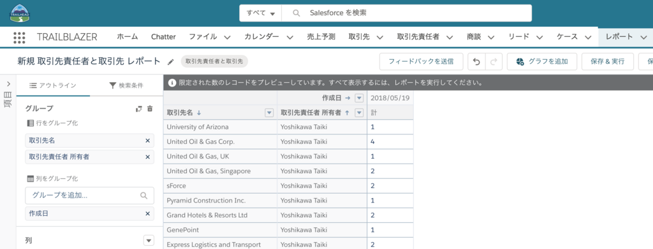Open 取引先責任者 所有者 column menu dropdown

tap(359, 113)
